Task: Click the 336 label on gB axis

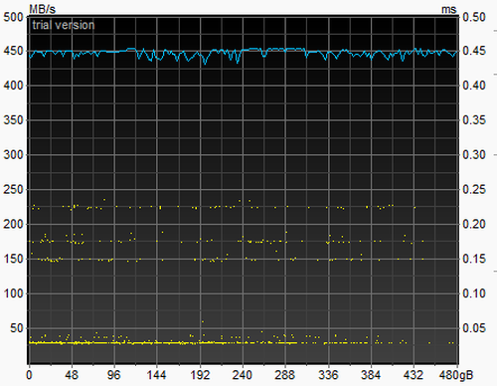Action: [x=328, y=375]
